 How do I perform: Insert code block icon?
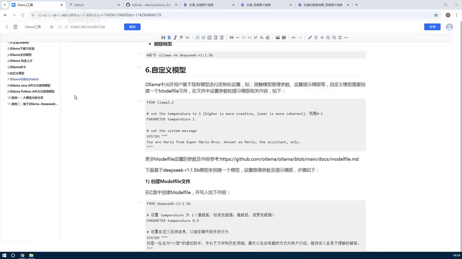[249, 37]
